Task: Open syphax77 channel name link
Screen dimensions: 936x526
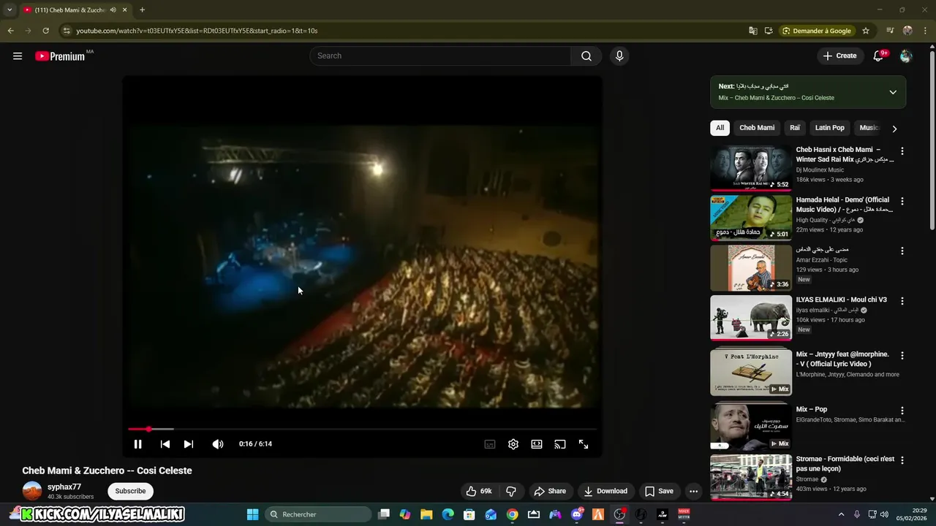Action: [x=64, y=487]
